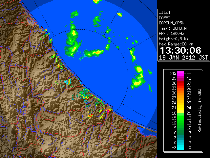Click the 'ilts1' label in info box
210x158 pixels.
click(165, 13)
